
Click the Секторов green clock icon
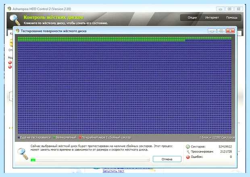pyautogui.click(x=188, y=146)
